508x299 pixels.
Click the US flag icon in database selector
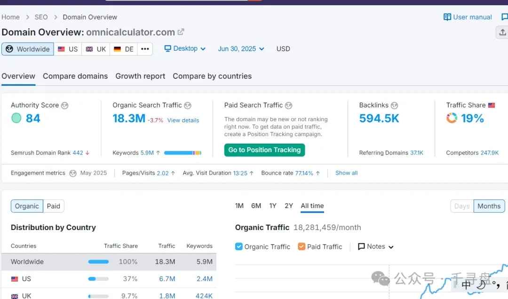tap(61, 49)
